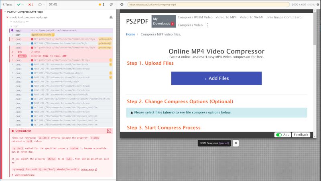Click the page's vertical scrollbar thumb
The image size is (321, 181).
pos(315,29)
